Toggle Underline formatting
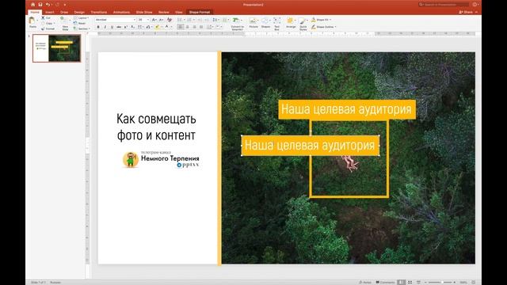 pos(112,27)
